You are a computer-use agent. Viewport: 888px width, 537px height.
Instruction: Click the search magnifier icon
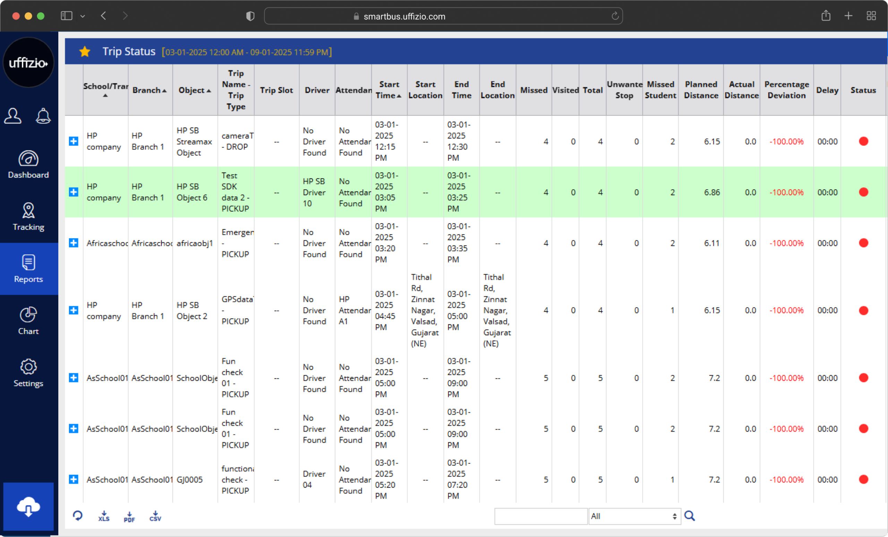pyautogui.click(x=690, y=516)
